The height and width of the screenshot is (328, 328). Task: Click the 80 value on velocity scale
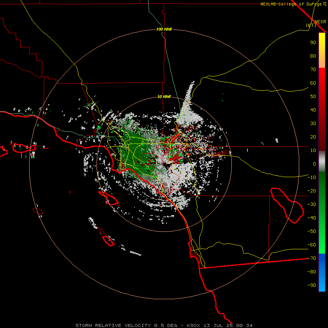313,56
